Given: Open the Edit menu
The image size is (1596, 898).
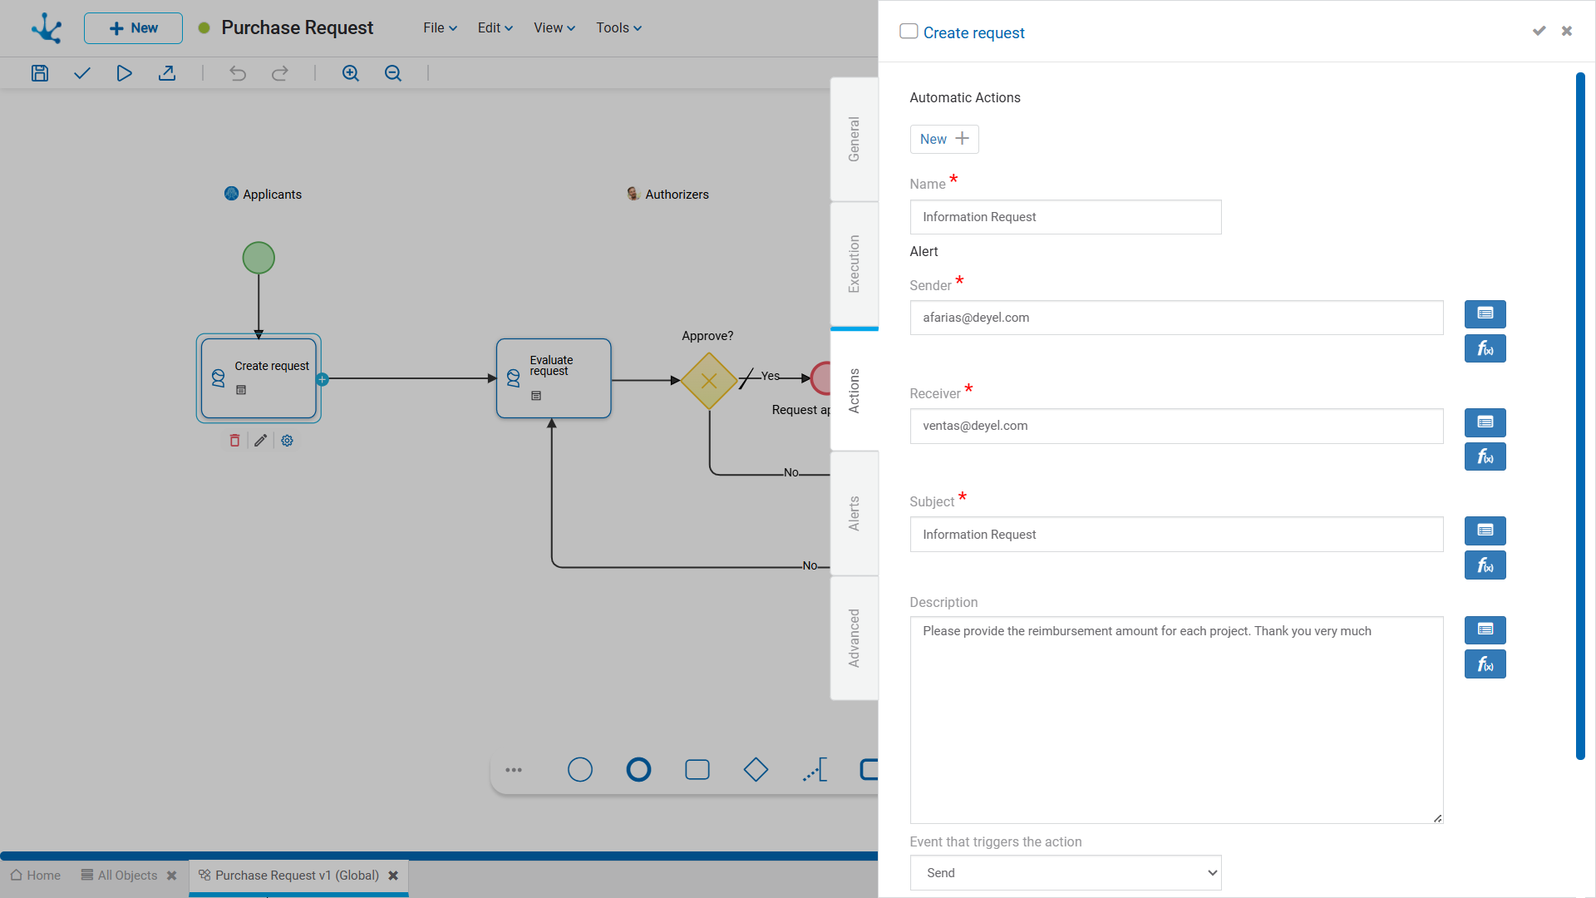Looking at the screenshot, I should pos(495,27).
